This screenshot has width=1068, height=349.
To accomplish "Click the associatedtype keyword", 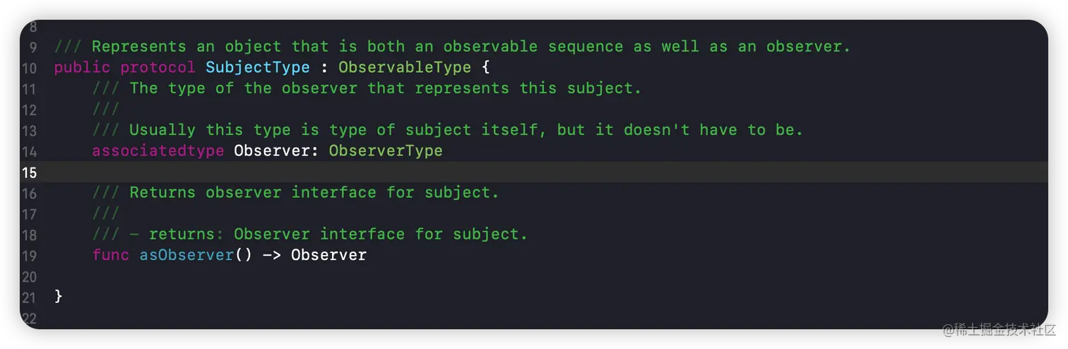I will (x=158, y=151).
